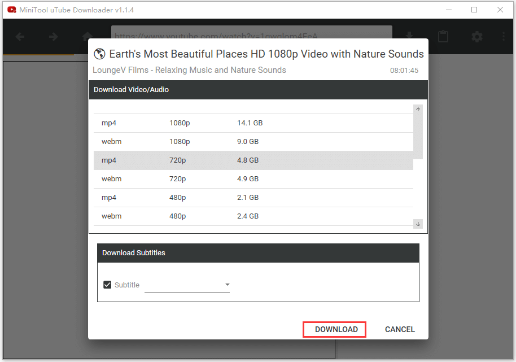Screen dimensions: 516x362
Task: Click the Download Video/Audio section header
Action: click(259, 90)
